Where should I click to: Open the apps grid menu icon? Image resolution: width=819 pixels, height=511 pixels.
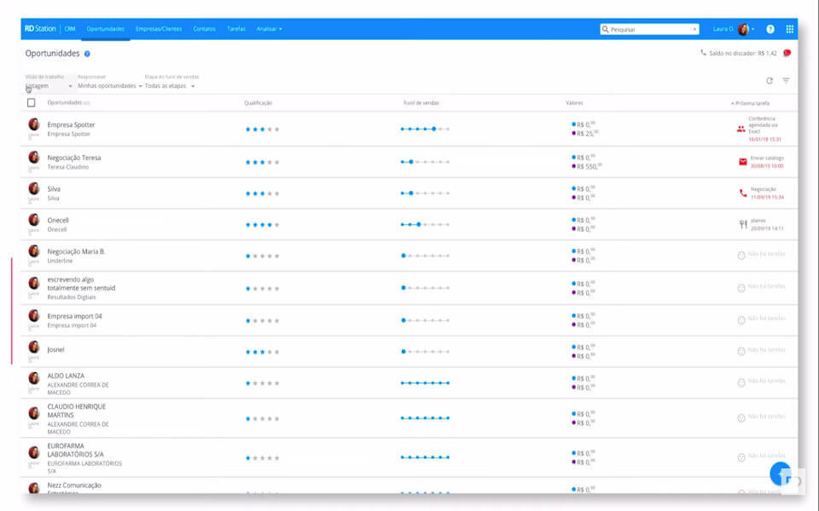click(x=790, y=29)
